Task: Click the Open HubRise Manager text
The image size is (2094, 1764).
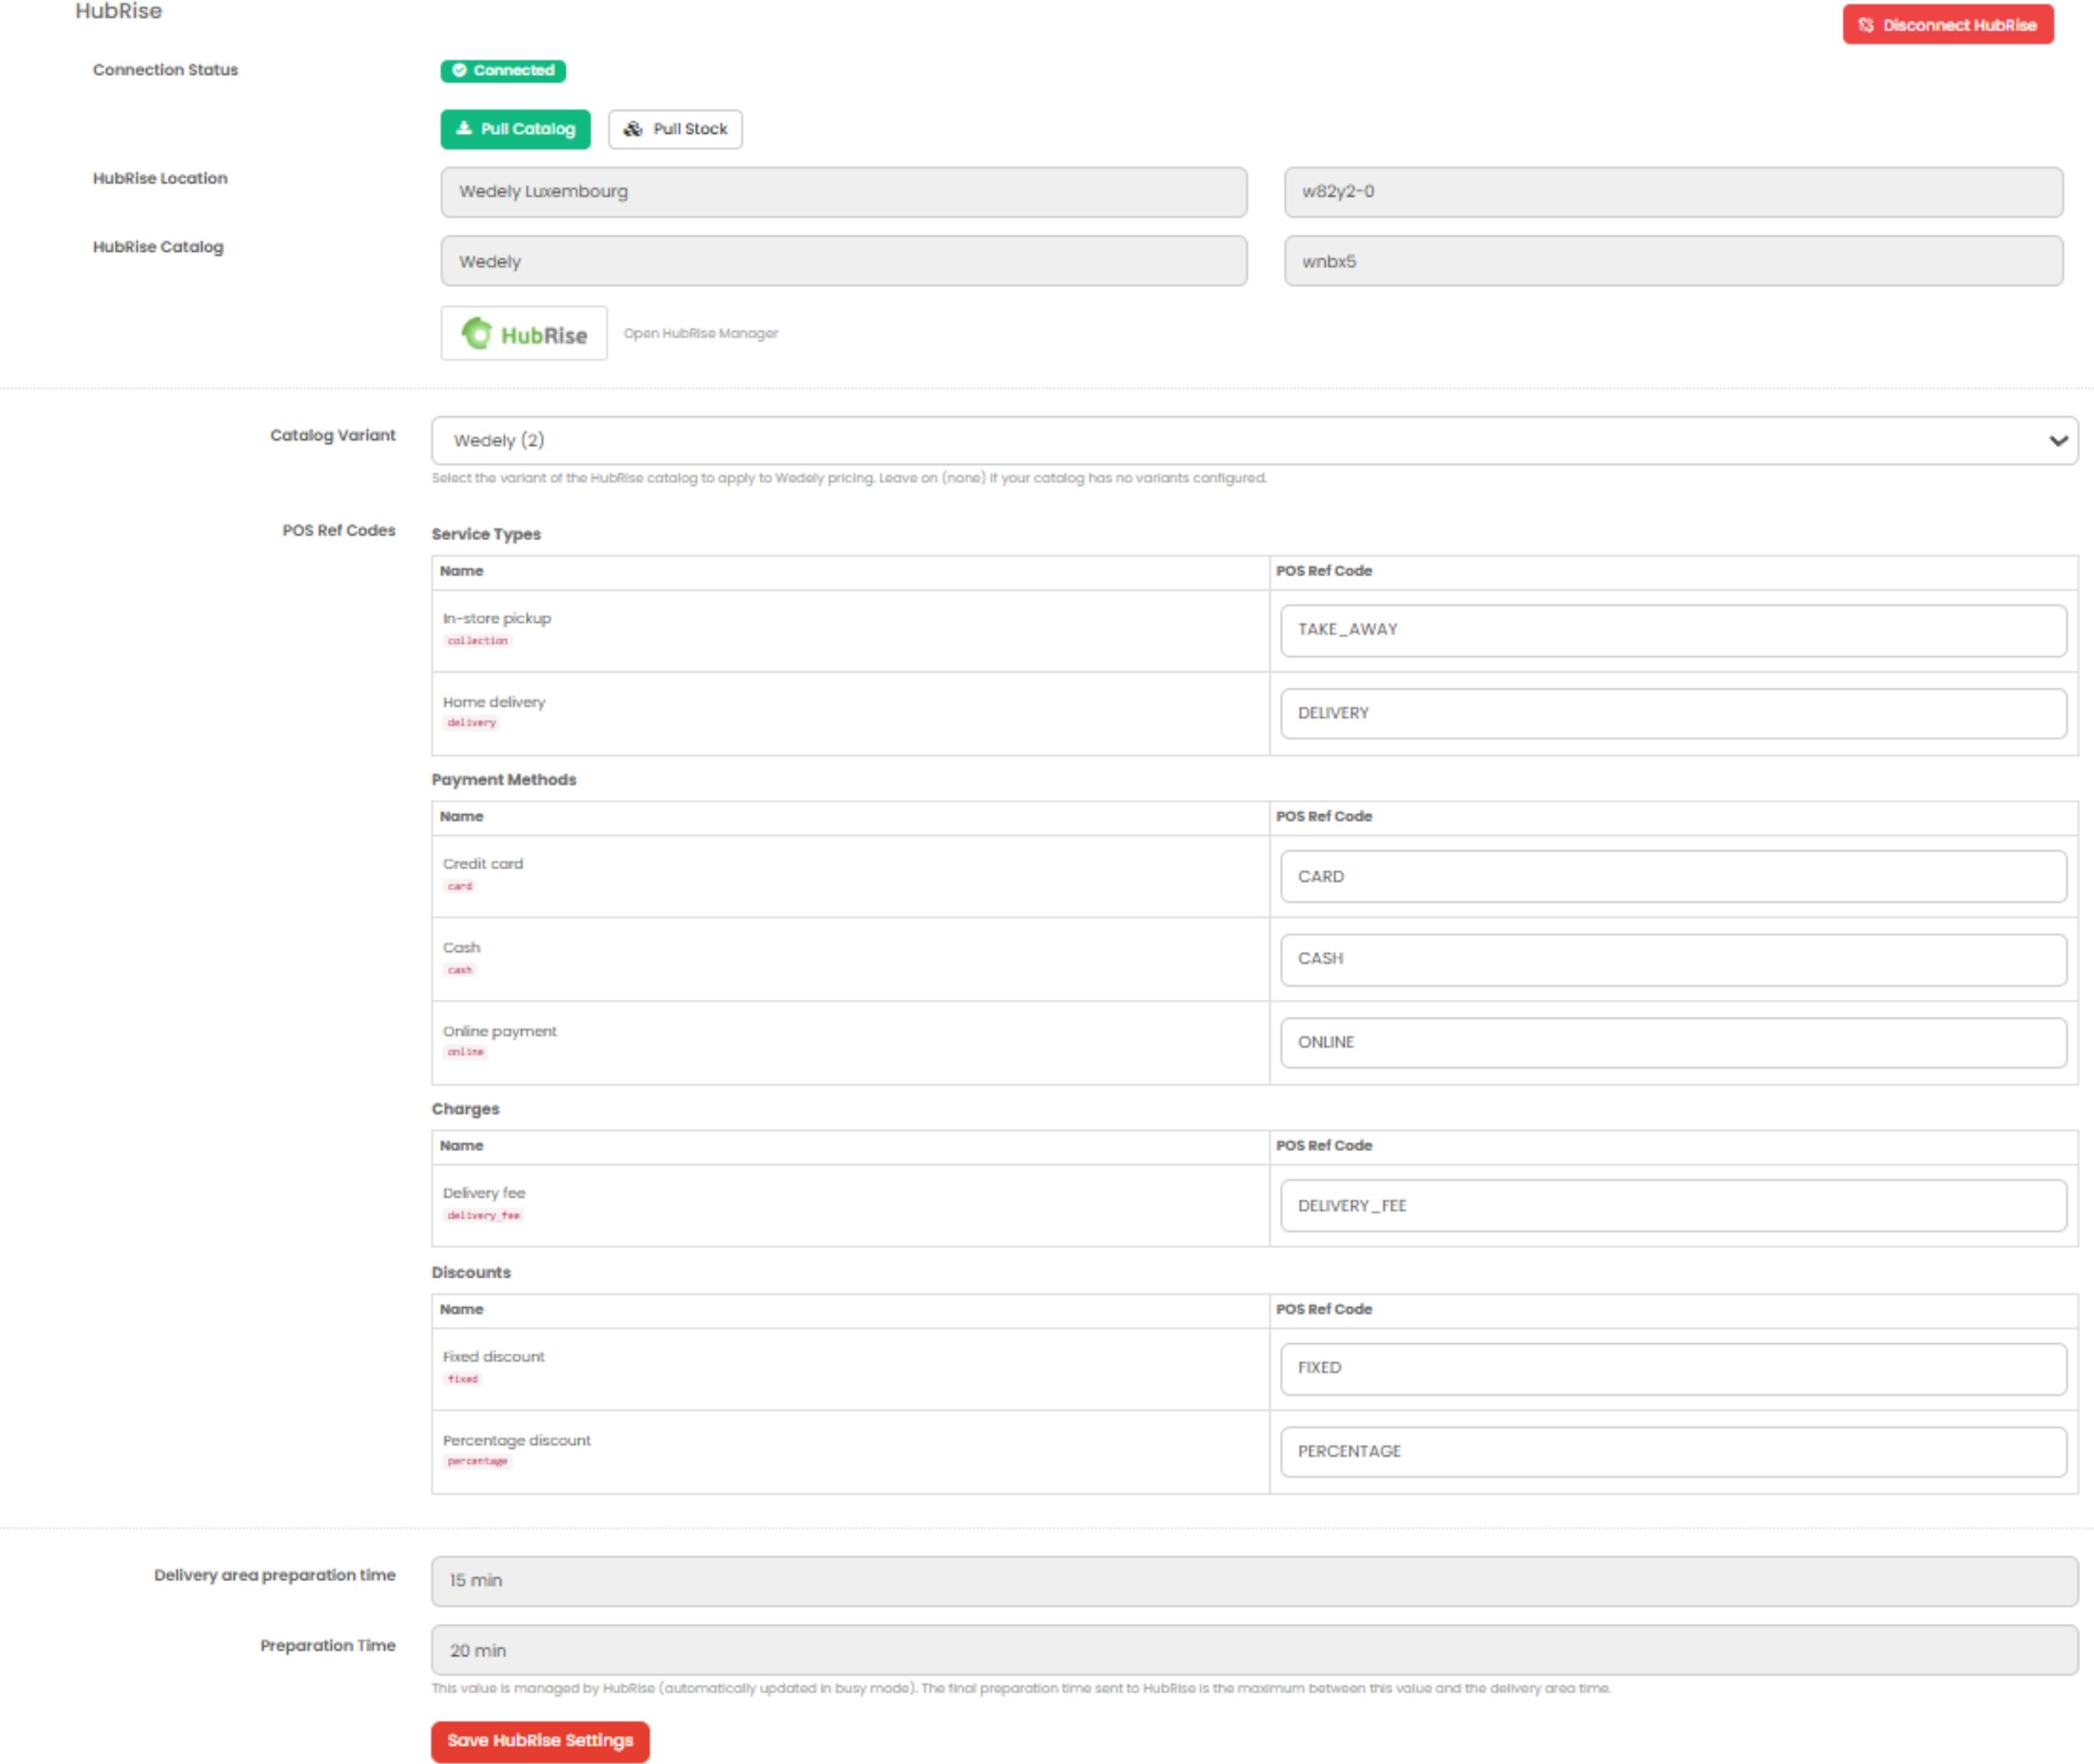Action: [x=700, y=333]
